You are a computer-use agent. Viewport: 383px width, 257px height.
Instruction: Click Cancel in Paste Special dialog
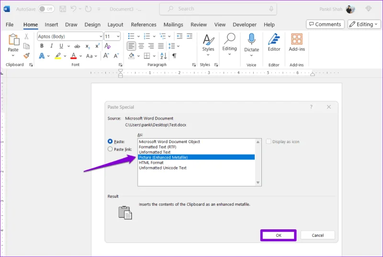point(317,235)
